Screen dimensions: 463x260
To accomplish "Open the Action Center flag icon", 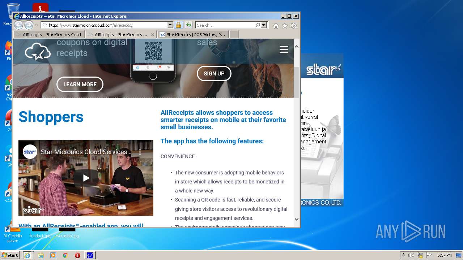I will pos(429,255).
